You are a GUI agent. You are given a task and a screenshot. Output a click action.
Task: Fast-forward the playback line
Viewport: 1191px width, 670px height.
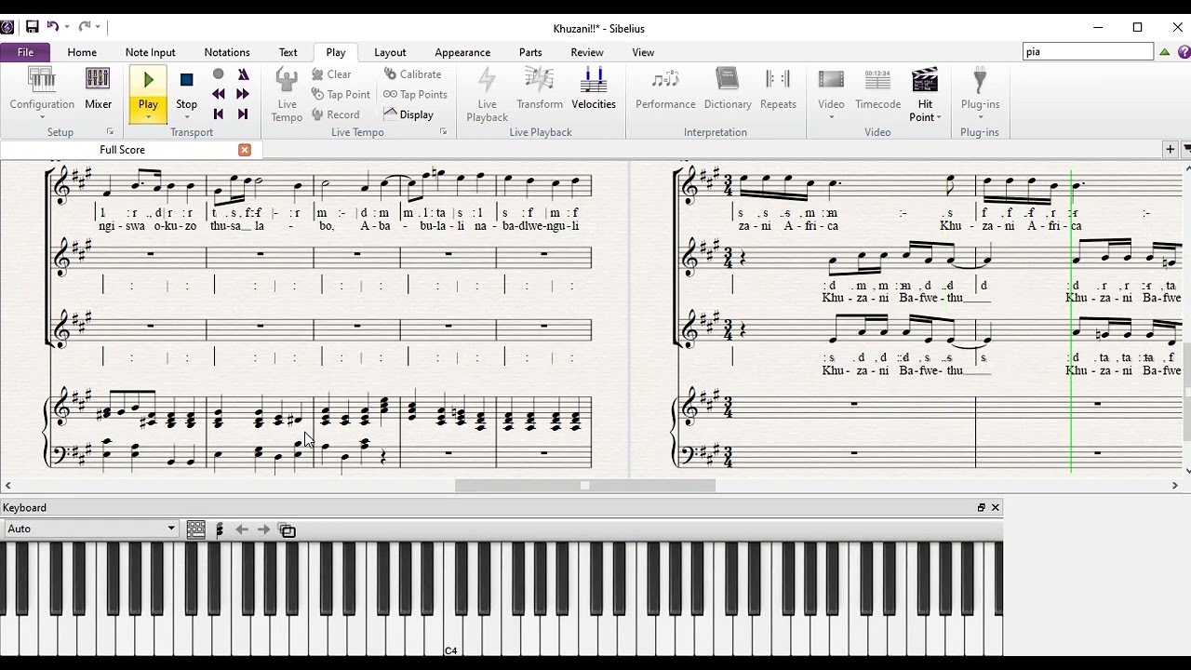[243, 94]
